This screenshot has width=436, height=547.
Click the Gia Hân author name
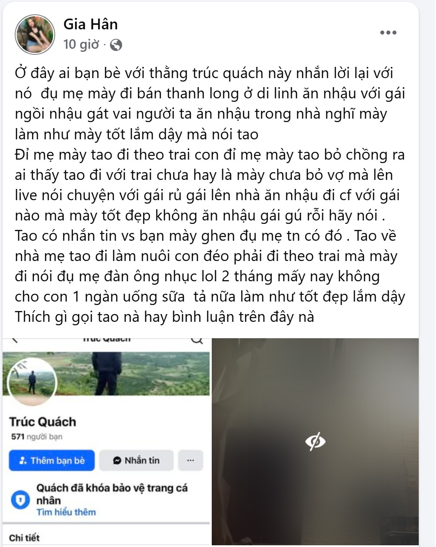pos(91,25)
